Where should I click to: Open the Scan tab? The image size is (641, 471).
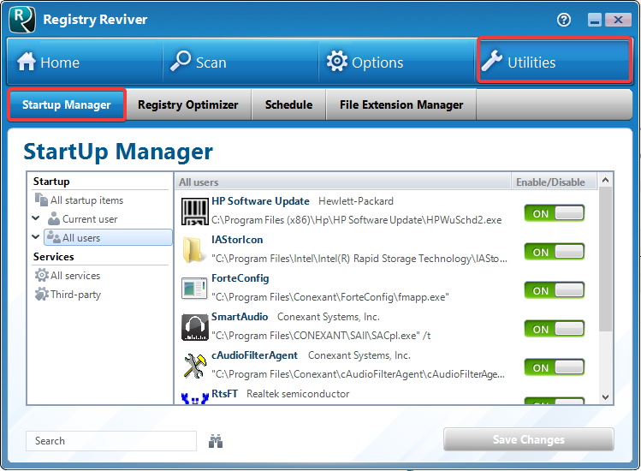point(240,62)
